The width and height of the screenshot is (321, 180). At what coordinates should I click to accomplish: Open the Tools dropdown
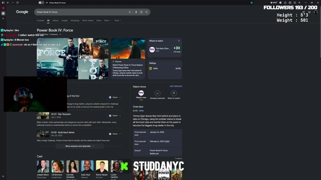pos(118,20)
